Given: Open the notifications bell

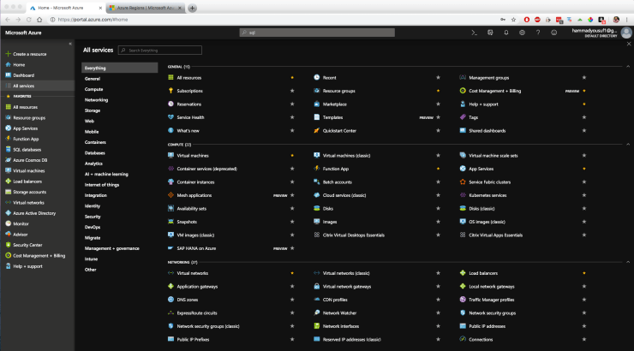Looking at the screenshot, I should click(x=505, y=33).
